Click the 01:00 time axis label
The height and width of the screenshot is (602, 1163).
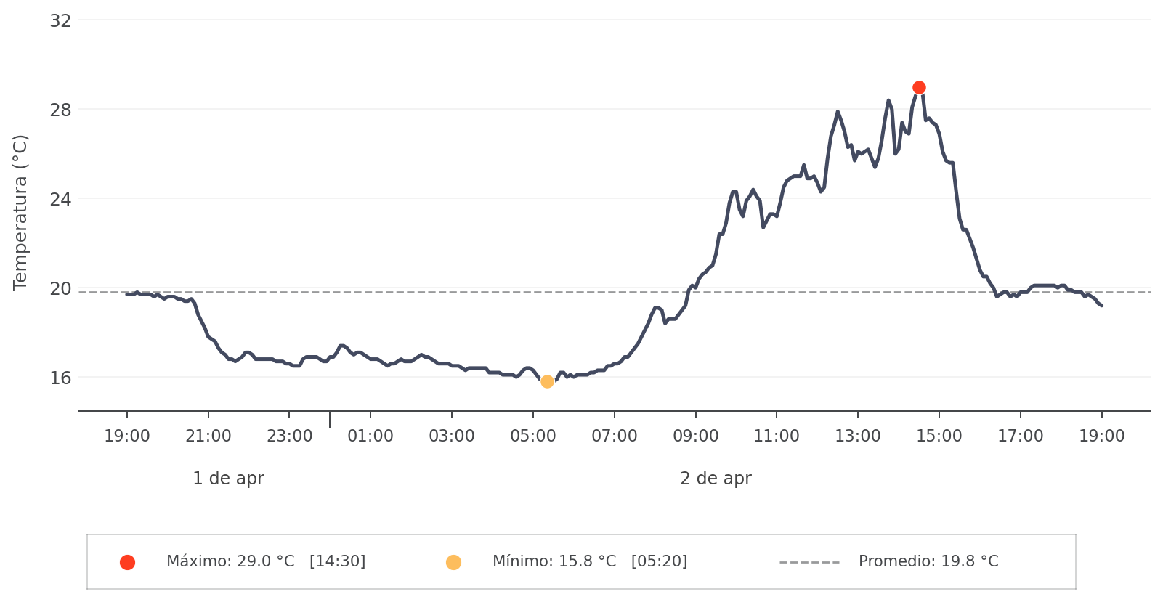[370, 436]
